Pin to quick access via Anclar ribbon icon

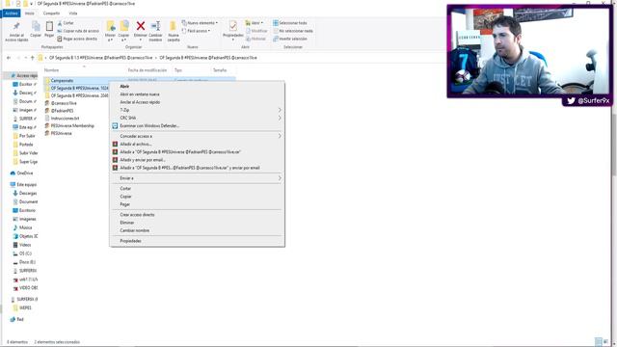[x=16, y=32]
